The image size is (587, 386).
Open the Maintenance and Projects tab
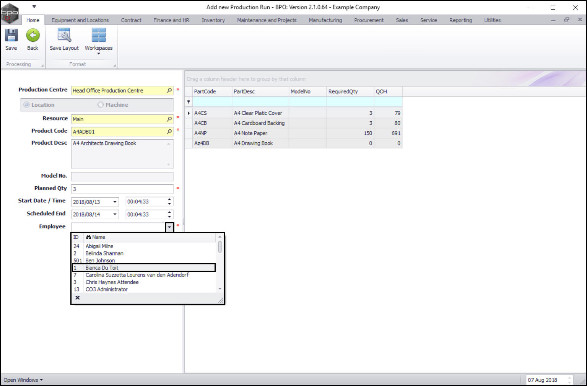coord(267,20)
